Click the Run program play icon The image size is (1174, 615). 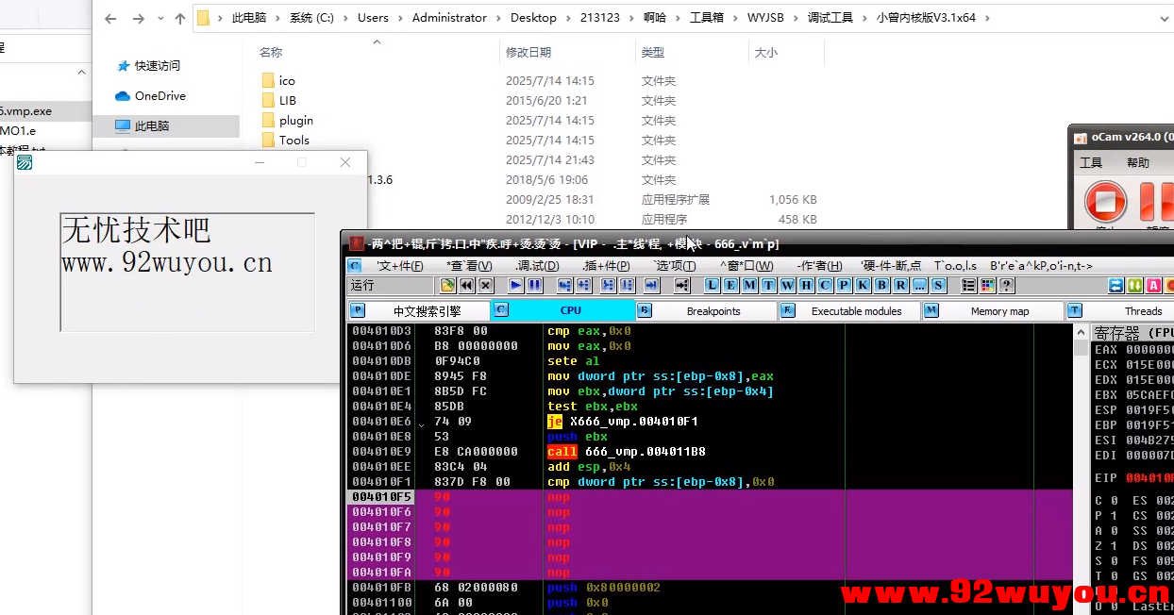point(515,285)
